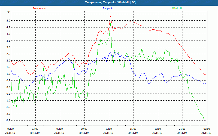Click the 1,0 y-axis value
The width and height of the screenshot is (218, 136).
tap(8, 74)
